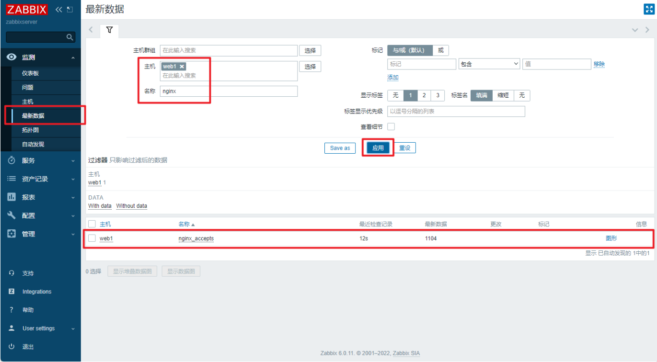Open 图形 link for nginx_accepts

point(611,238)
